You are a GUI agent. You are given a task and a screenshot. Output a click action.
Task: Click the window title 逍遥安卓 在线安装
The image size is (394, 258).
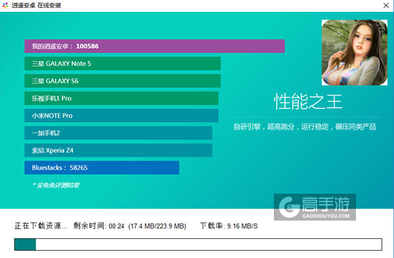(36, 5)
